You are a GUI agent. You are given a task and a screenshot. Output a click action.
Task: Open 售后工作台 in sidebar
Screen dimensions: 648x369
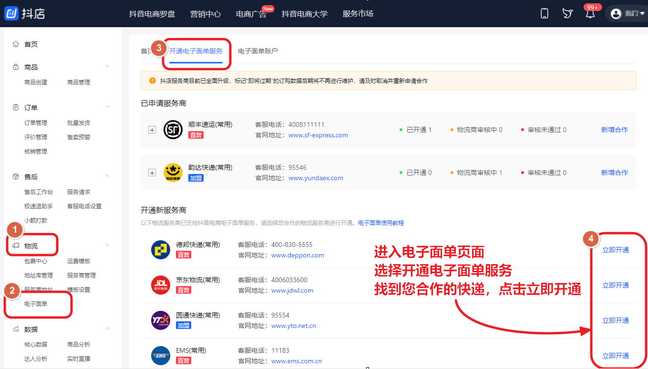tap(39, 192)
